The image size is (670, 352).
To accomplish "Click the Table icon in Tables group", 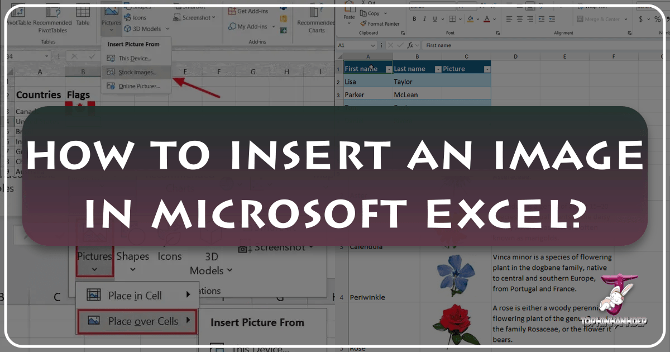I will (x=83, y=15).
